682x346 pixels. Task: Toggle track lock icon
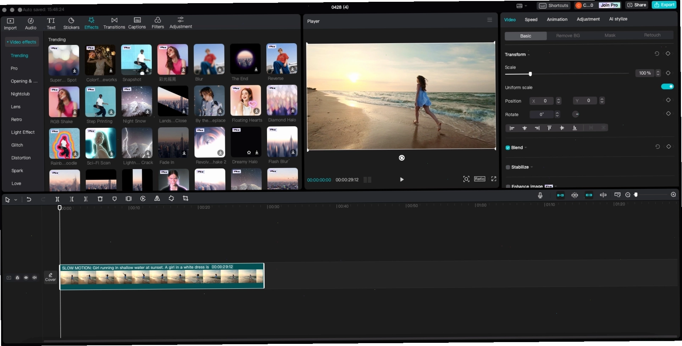click(x=17, y=278)
